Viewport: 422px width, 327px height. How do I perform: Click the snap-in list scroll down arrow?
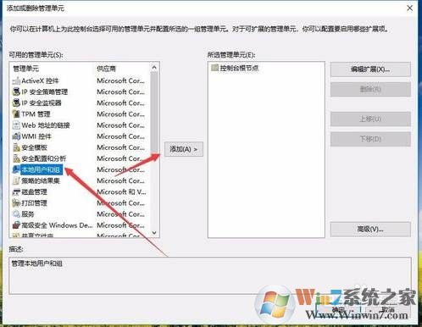[154, 233]
